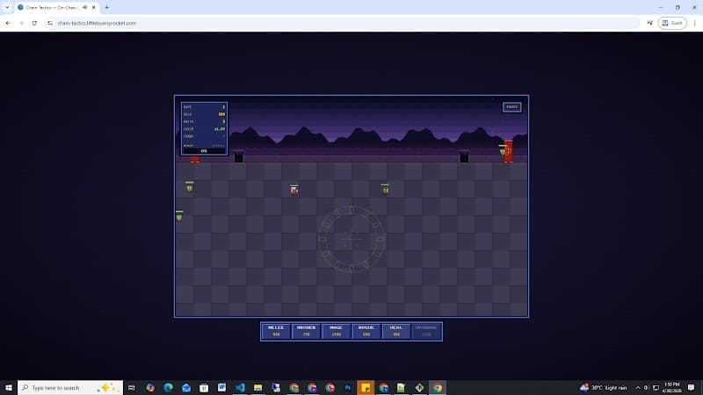The height and width of the screenshot is (395, 703).
Task: Go forward in the browser
Action: pyautogui.click(x=21, y=23)
